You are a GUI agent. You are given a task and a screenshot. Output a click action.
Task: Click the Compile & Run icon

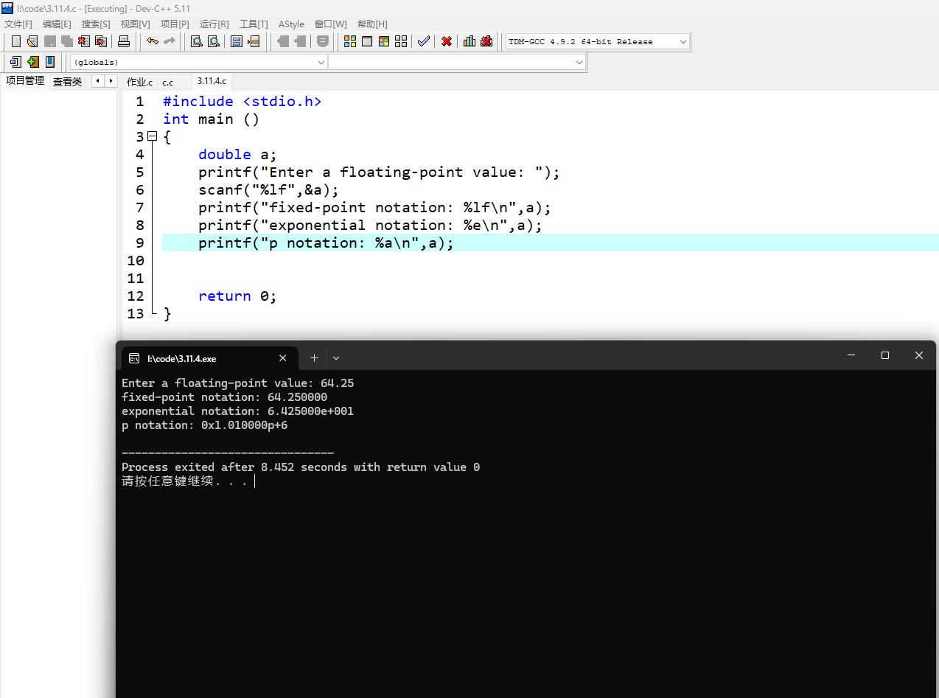[384, 41]
